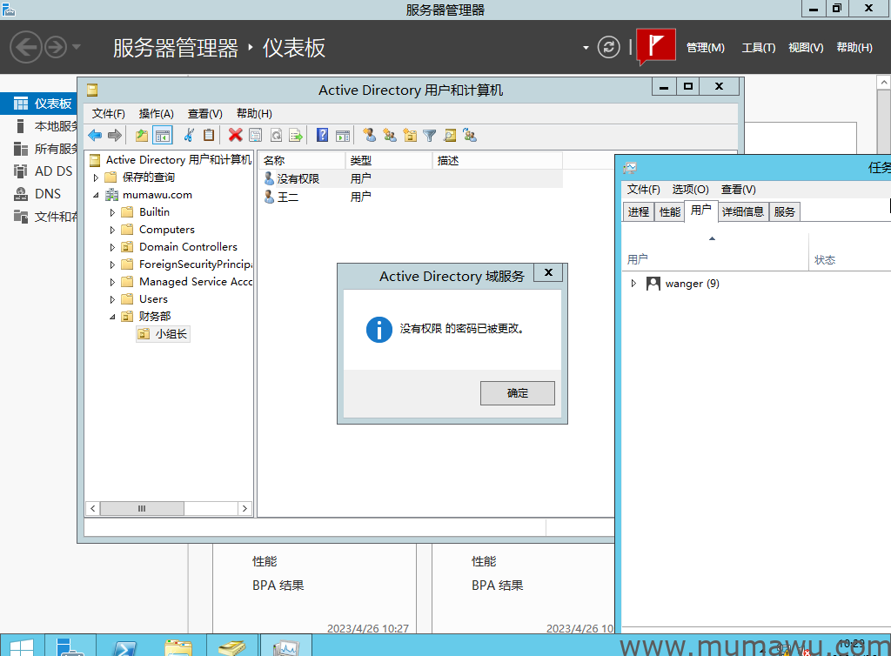The image size is (891, 656).
Task: Select the user 王二 in the list
Action: (x=287, y=197)
